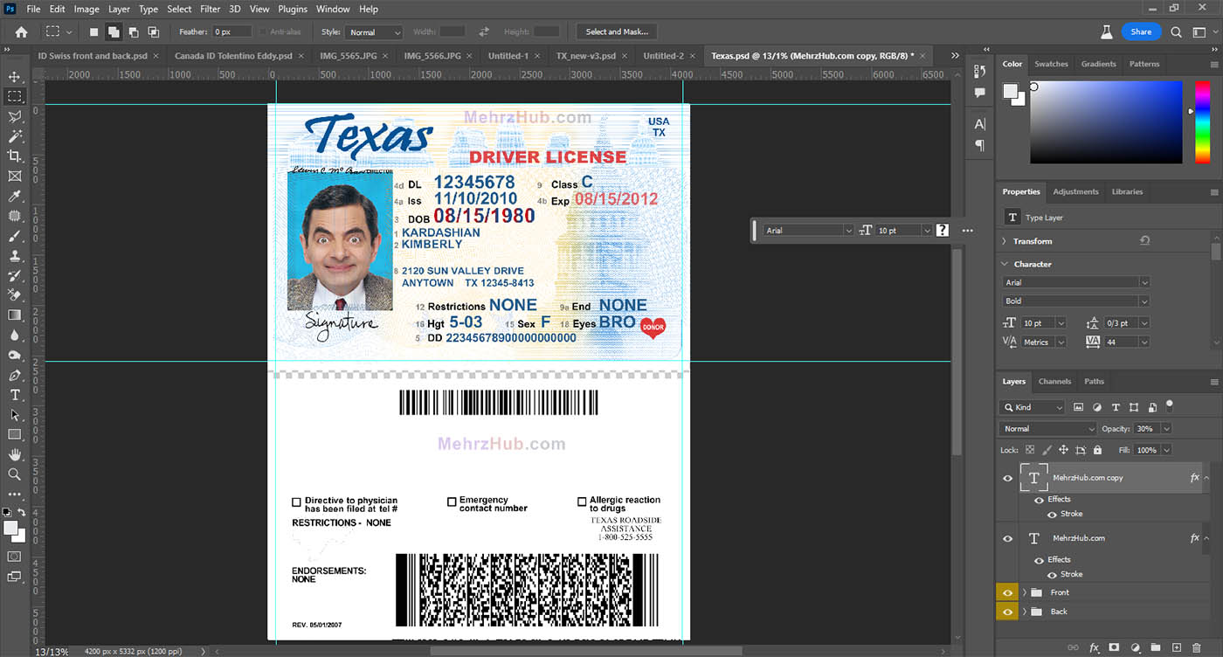Click inside the color picker field
1223x657 pixels.
click(1106, 122)
